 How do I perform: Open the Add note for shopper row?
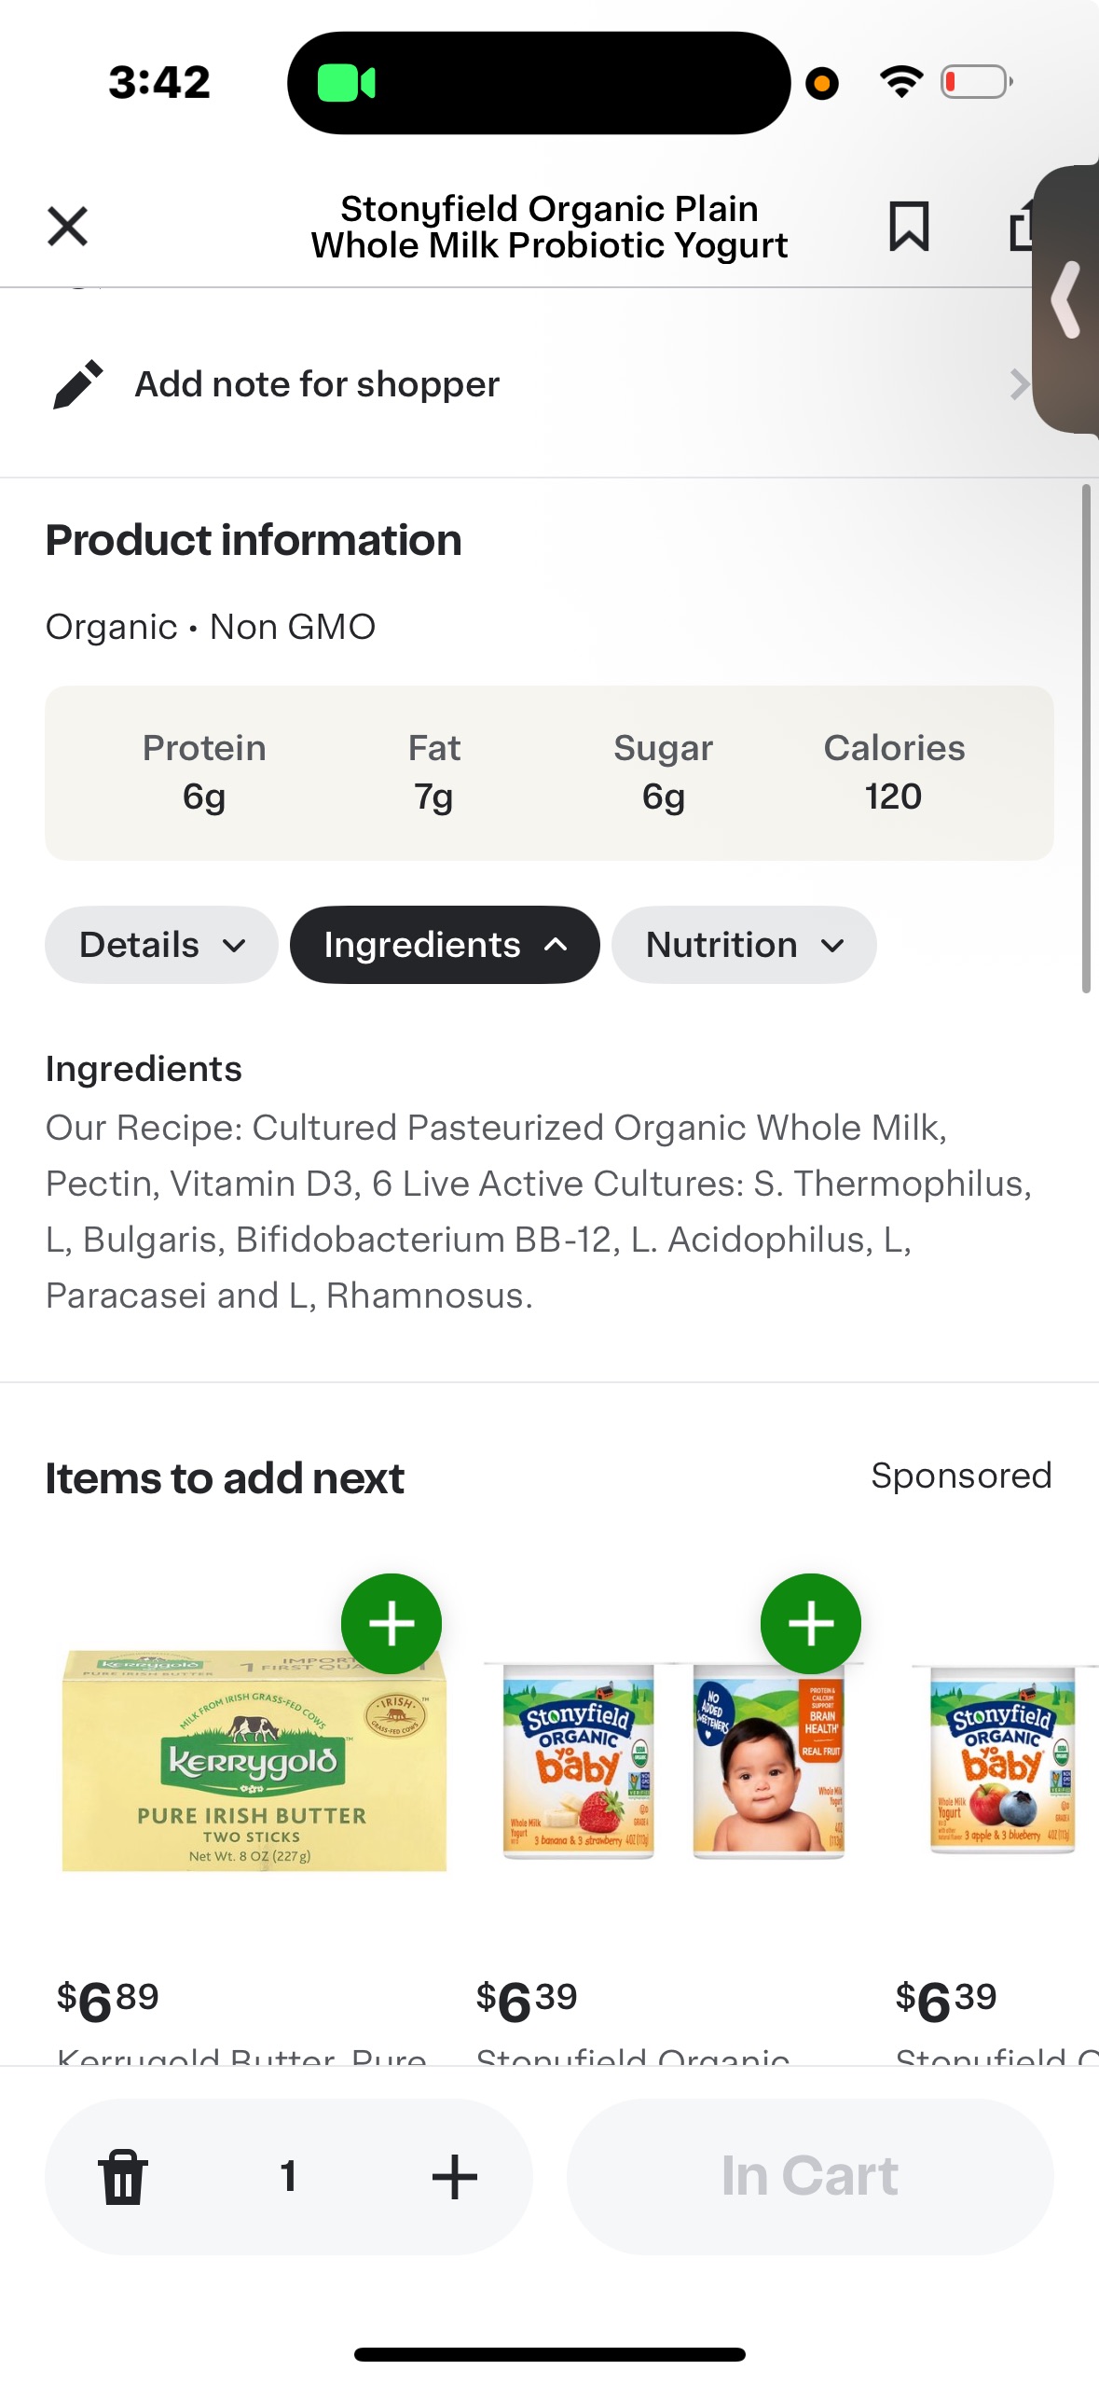tap(317, 384)
